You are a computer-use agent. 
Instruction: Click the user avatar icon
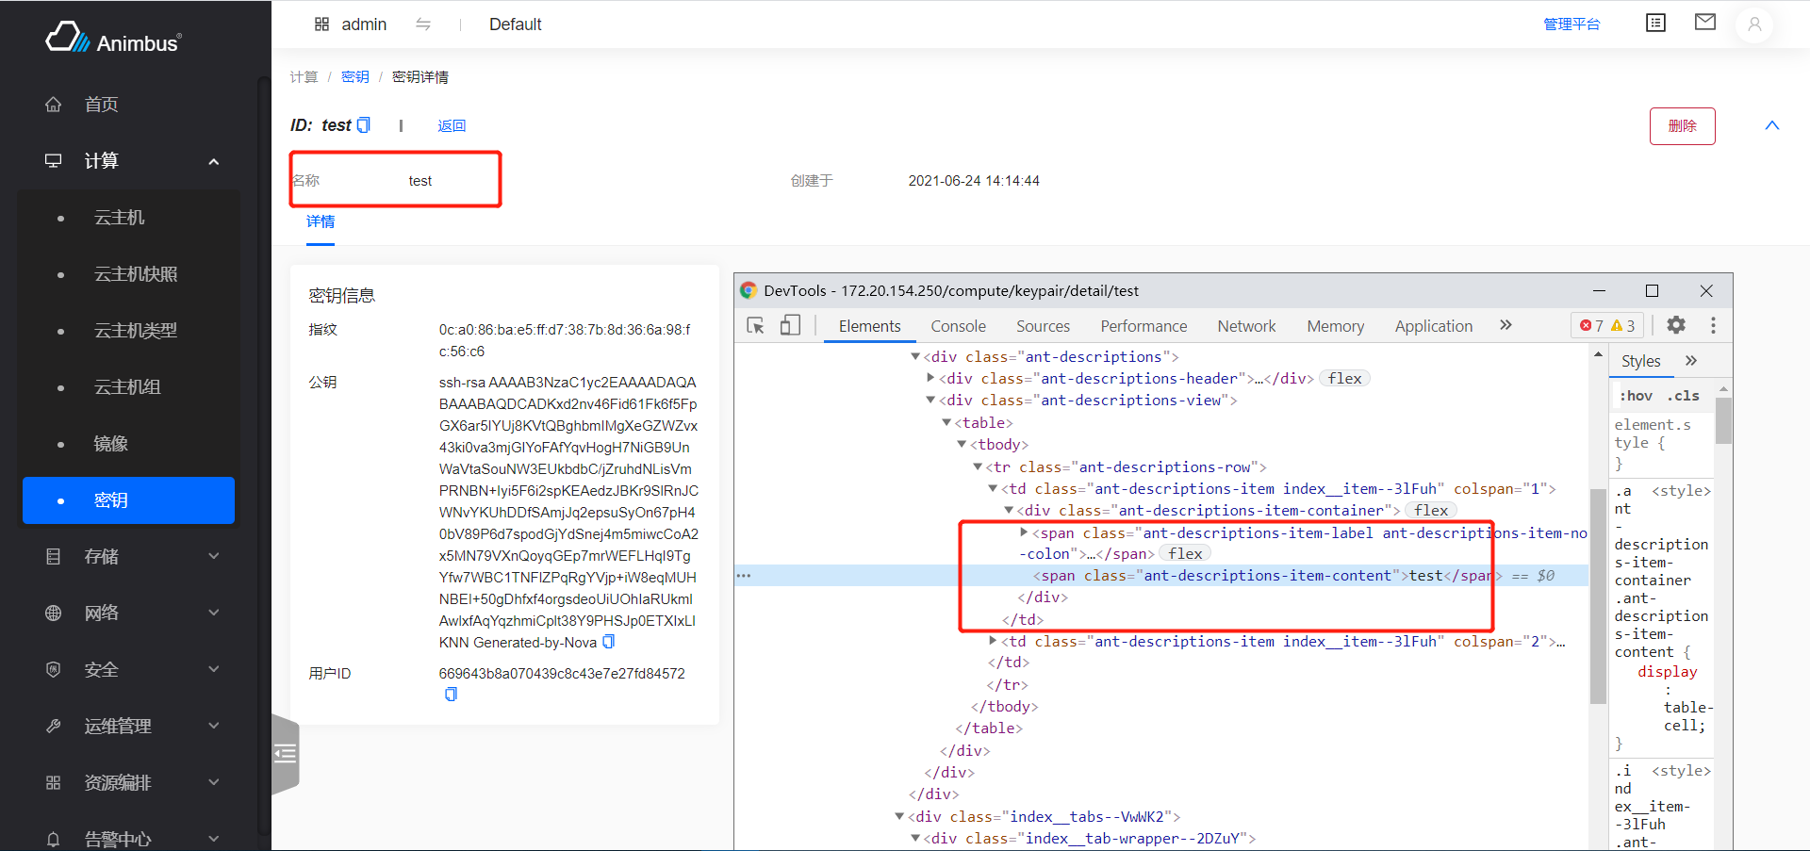coord(1753,25)
